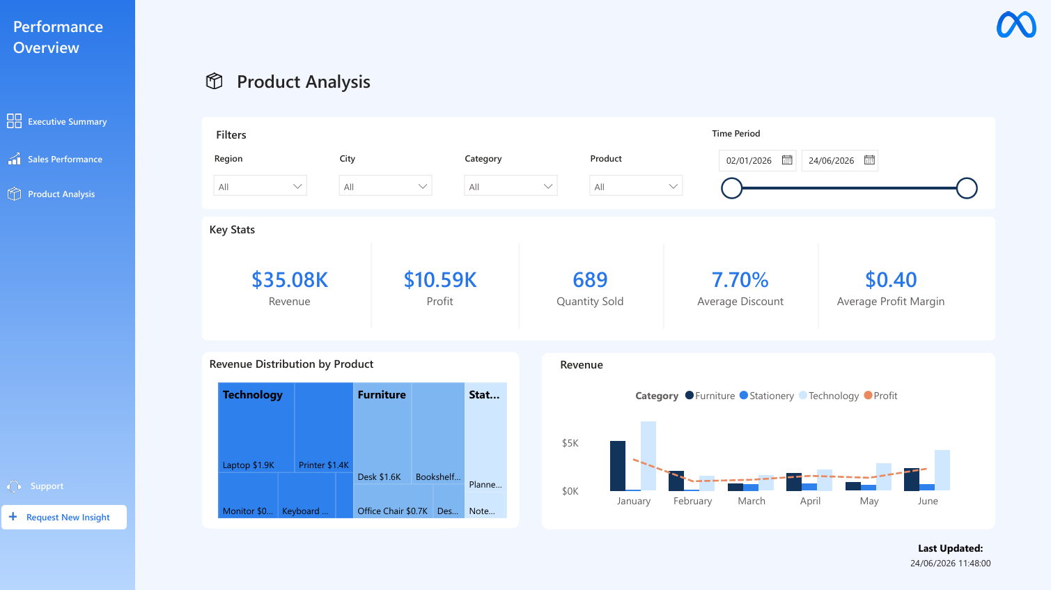Click the left handle of the time slider
The width and height of the screenshot is (1051, 590).
pyautogui.click(x=731, y=188)
